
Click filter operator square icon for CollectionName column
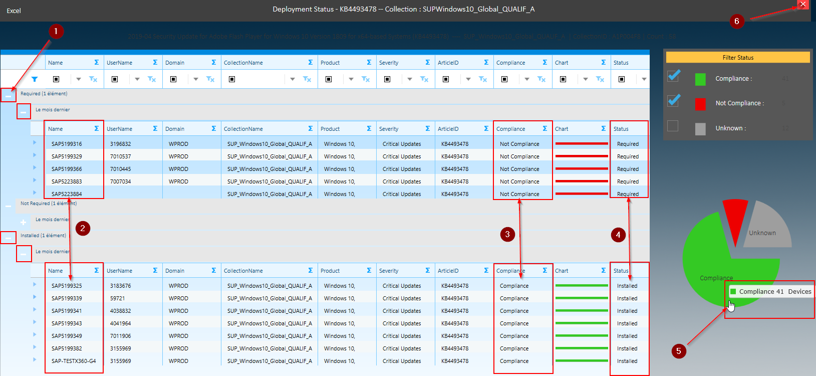tap(232, 79)
